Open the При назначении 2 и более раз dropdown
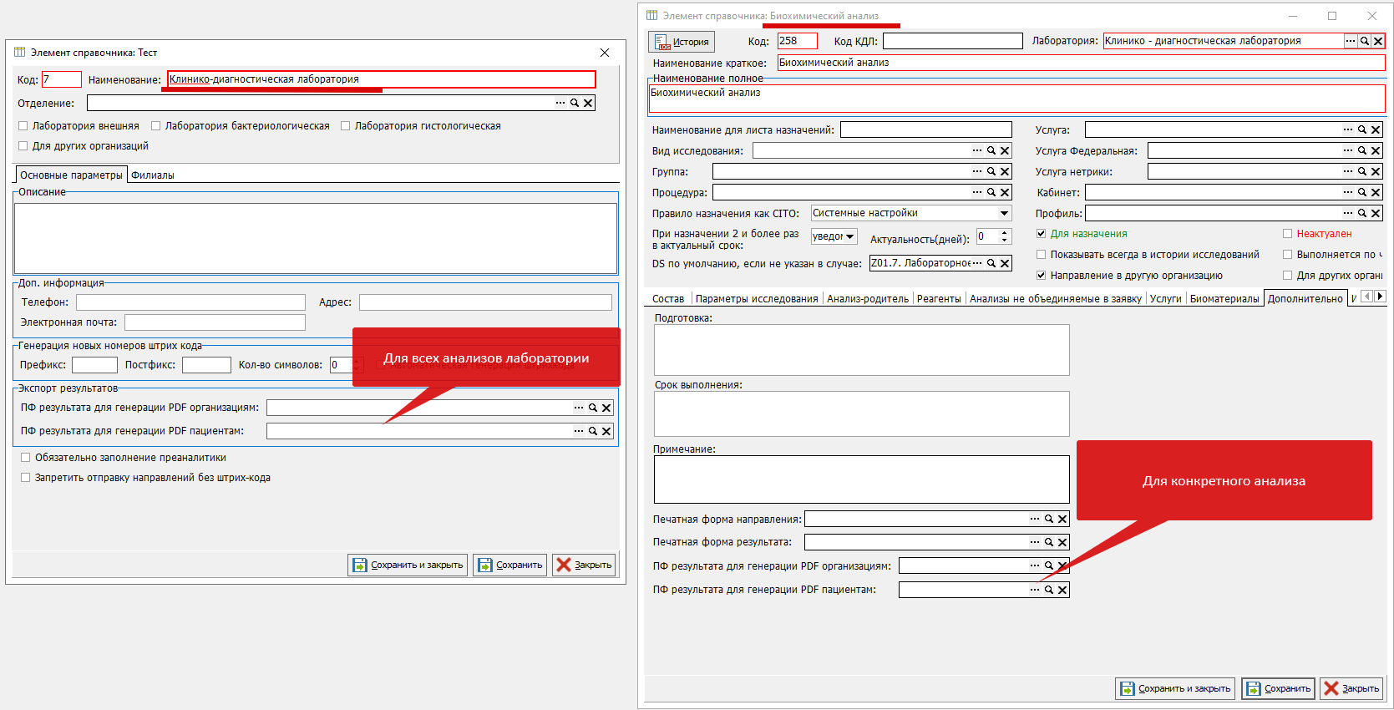The height and width of the screenshot is (710, 1394). tap(850, 236)
